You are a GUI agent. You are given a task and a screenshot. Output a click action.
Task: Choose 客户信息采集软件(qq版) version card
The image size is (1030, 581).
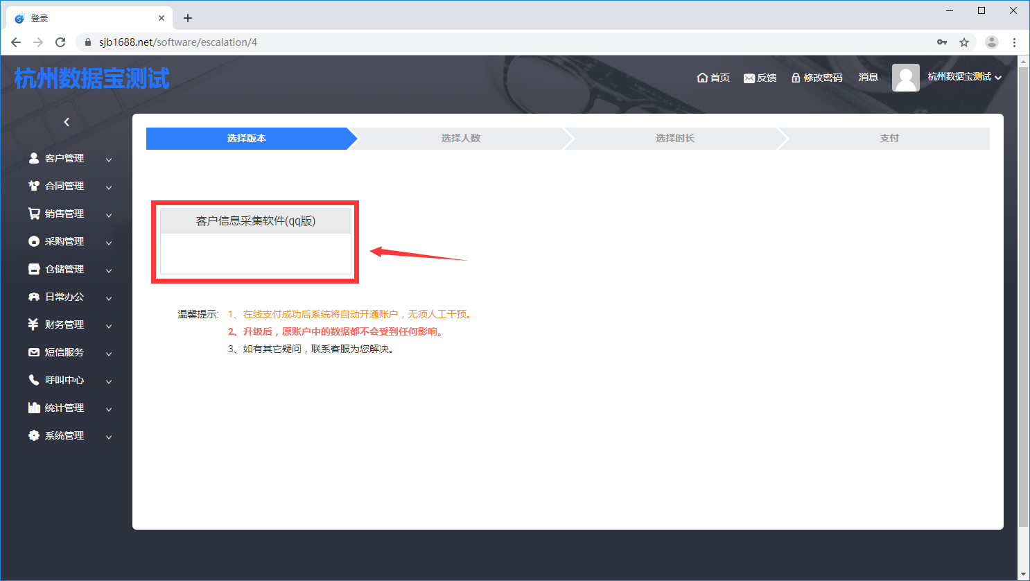pyautogui.click(x=256, y=242)
